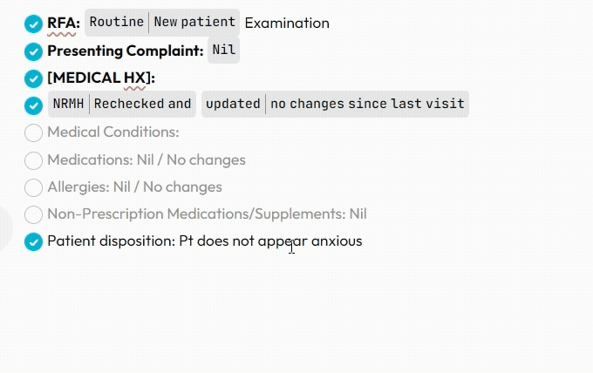Uncheck the Presenting Complaint checkbox

point(33,51)
